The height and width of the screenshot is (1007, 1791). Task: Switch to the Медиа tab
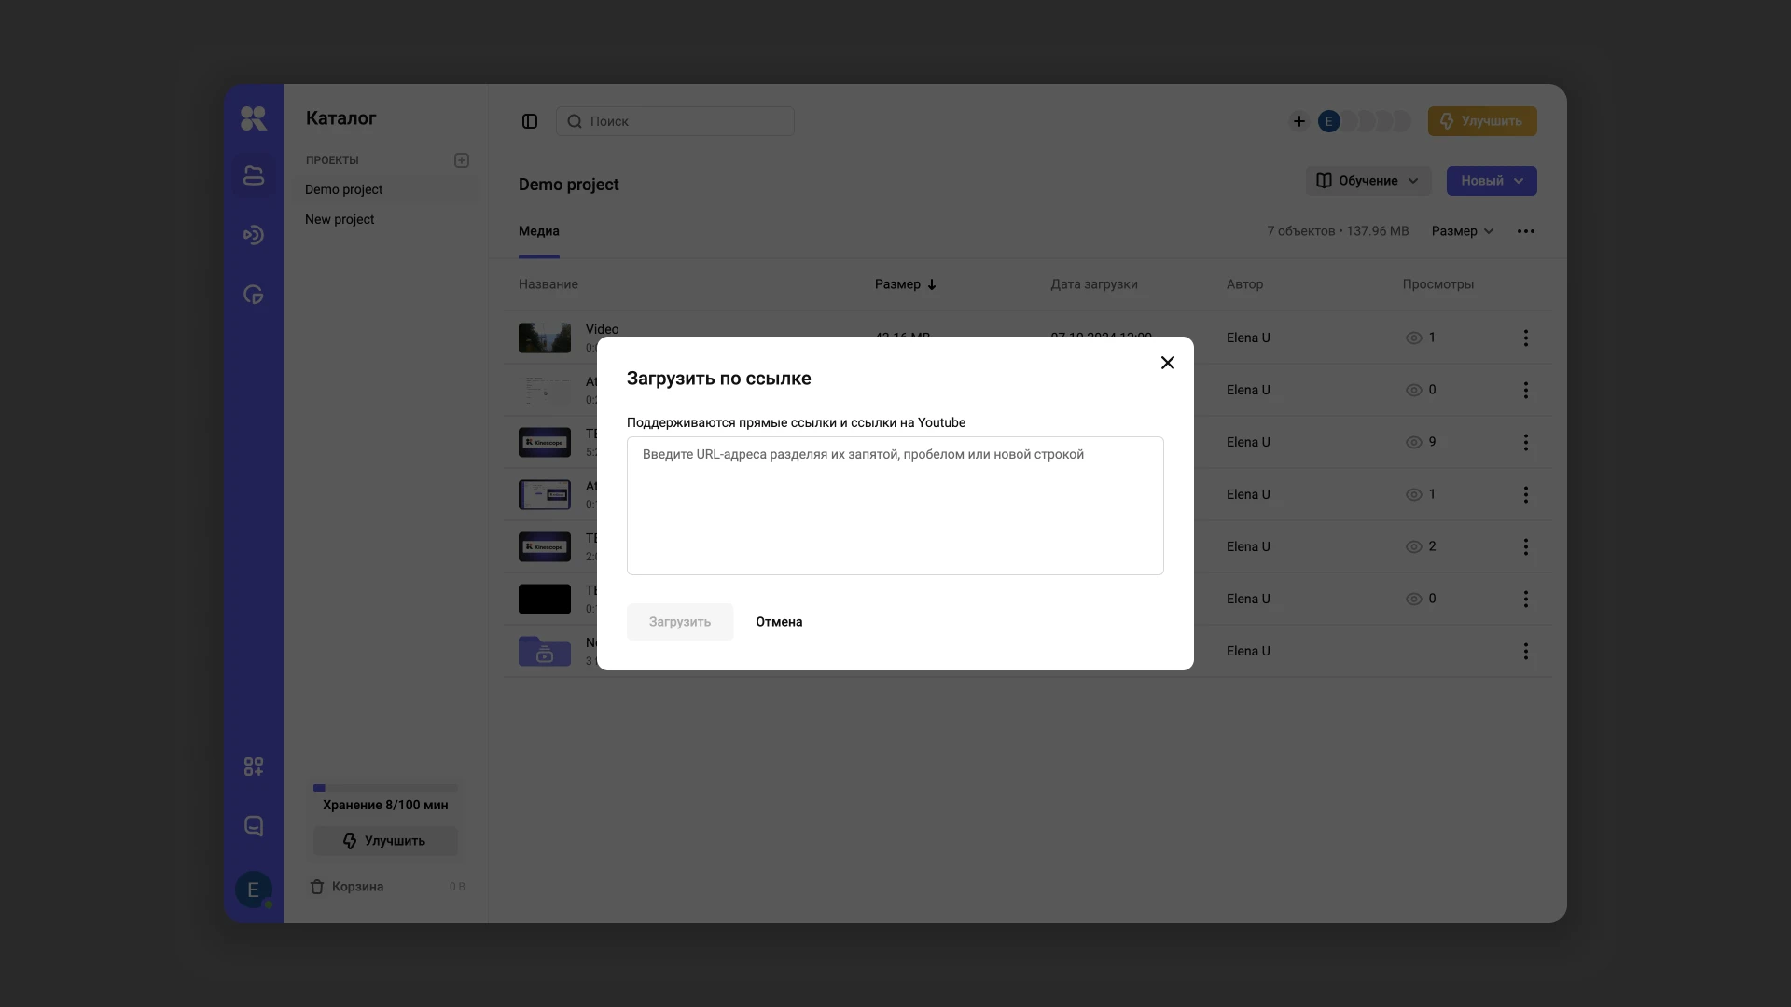point(539,231)
